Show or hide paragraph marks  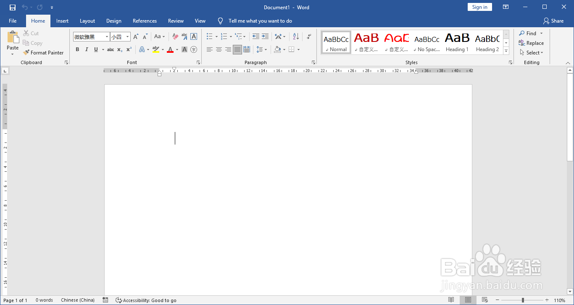[309, 37]
